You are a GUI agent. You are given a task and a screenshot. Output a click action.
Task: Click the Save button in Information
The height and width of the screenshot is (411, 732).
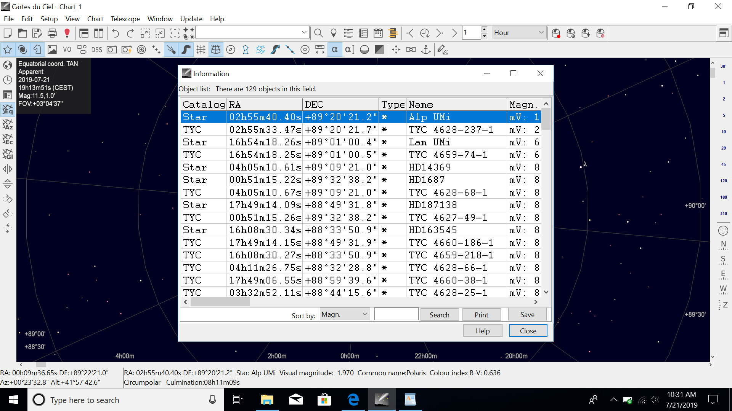[x=527, y=315]
